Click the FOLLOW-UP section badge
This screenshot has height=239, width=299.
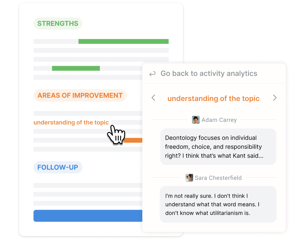click(58, 167)
